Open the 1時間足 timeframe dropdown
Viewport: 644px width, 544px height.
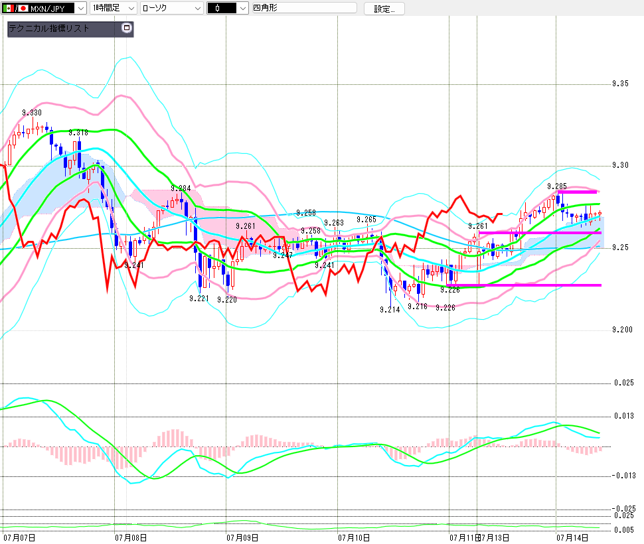click(x=113, y=8)
